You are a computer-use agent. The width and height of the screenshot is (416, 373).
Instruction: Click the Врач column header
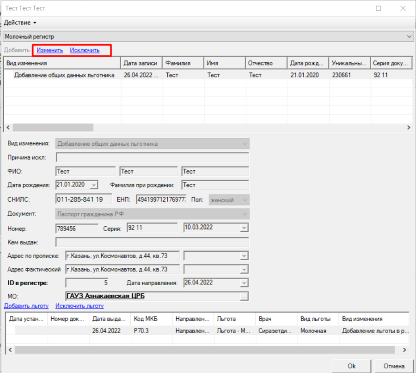[276, 319]
